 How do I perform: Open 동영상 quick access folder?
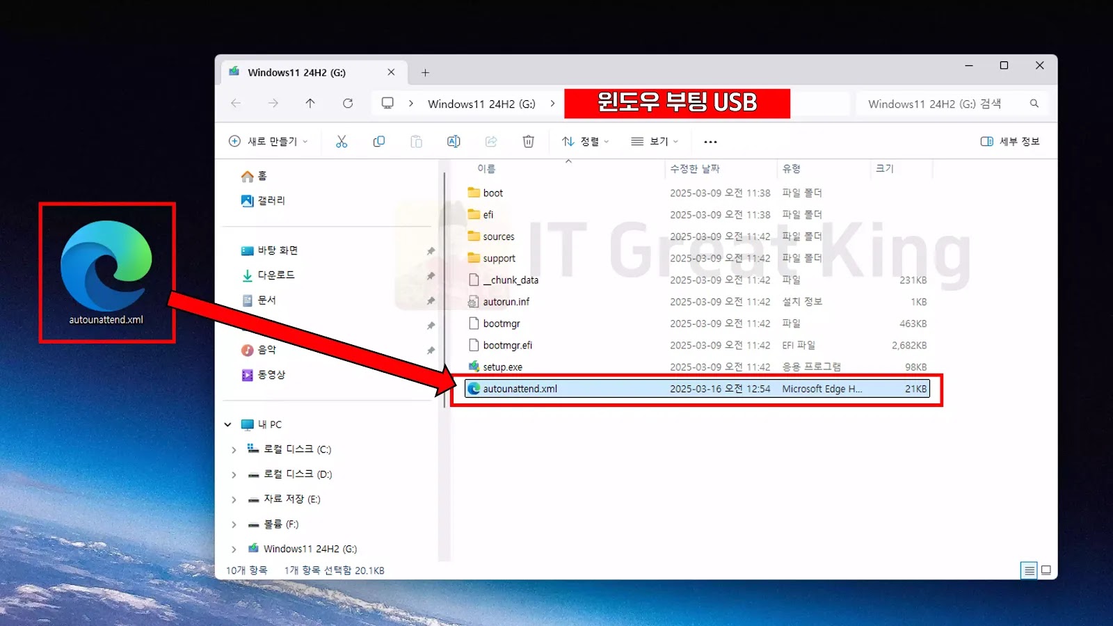(x=263, y=374)
